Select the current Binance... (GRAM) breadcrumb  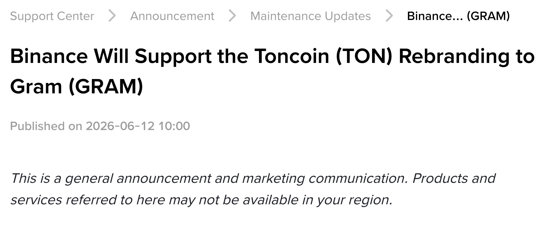click(458, 16)
